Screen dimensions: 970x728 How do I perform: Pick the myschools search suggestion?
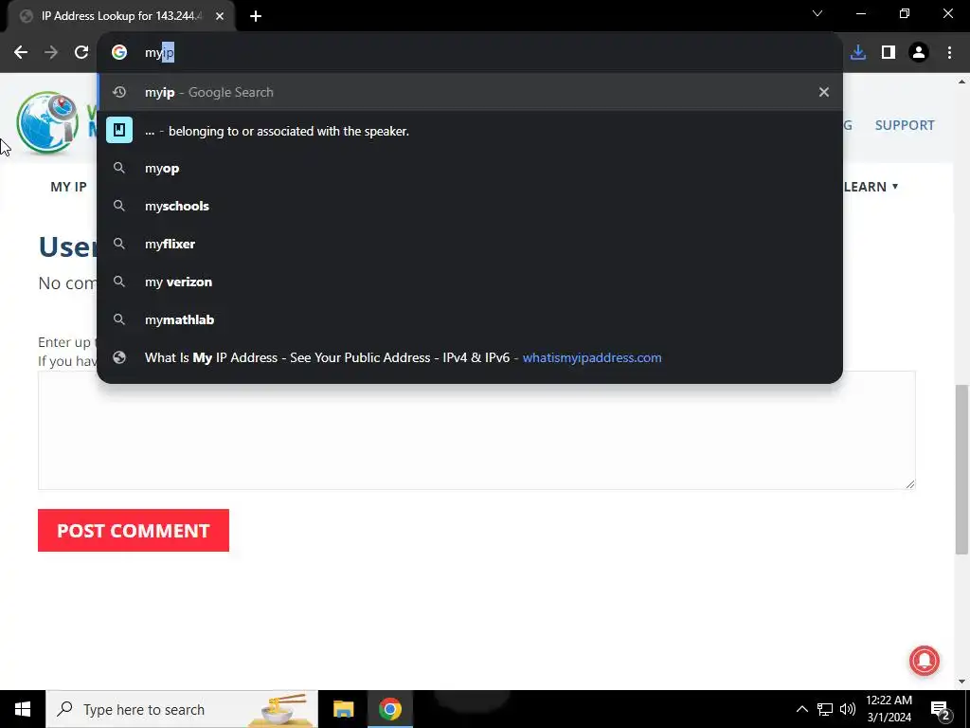click(x=470, y=206)
